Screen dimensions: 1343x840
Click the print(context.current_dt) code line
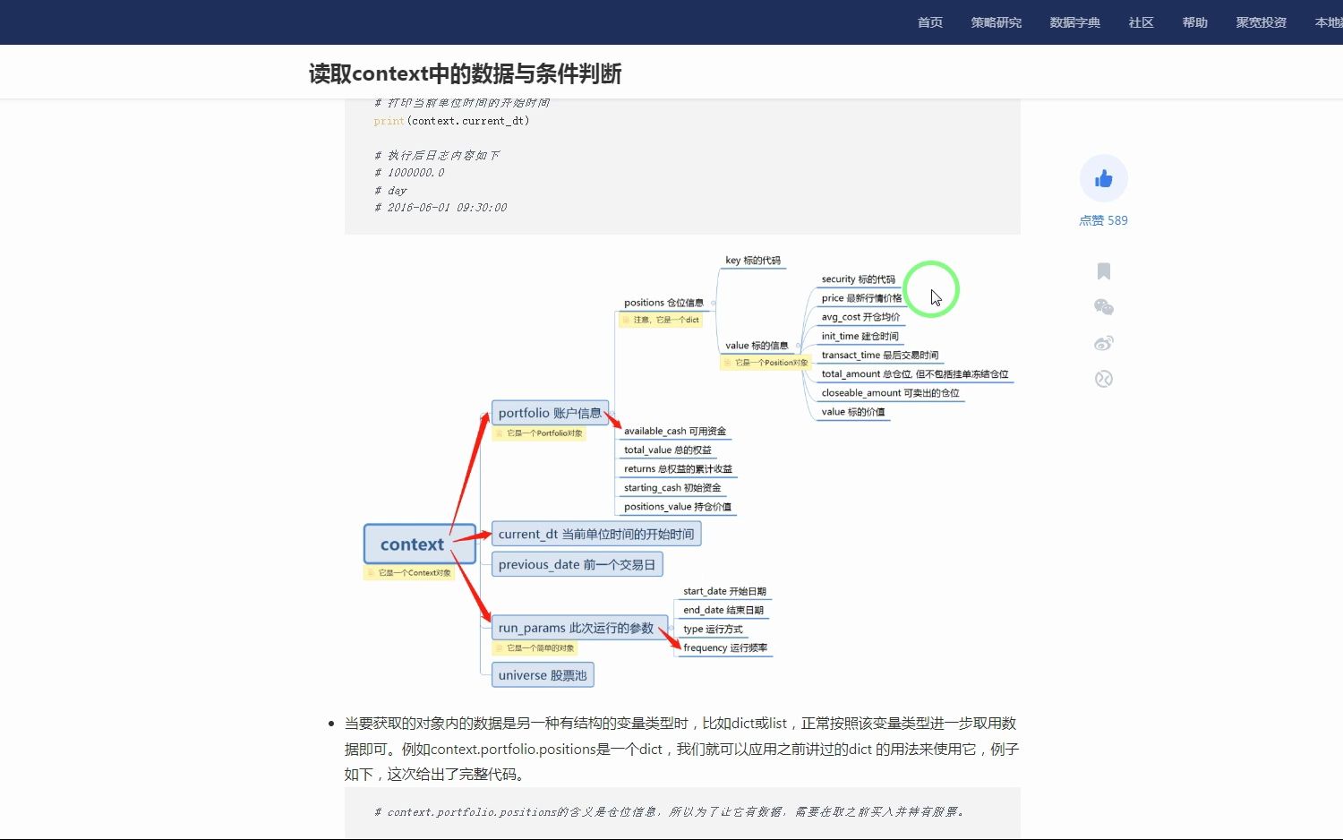coord(452,121)
